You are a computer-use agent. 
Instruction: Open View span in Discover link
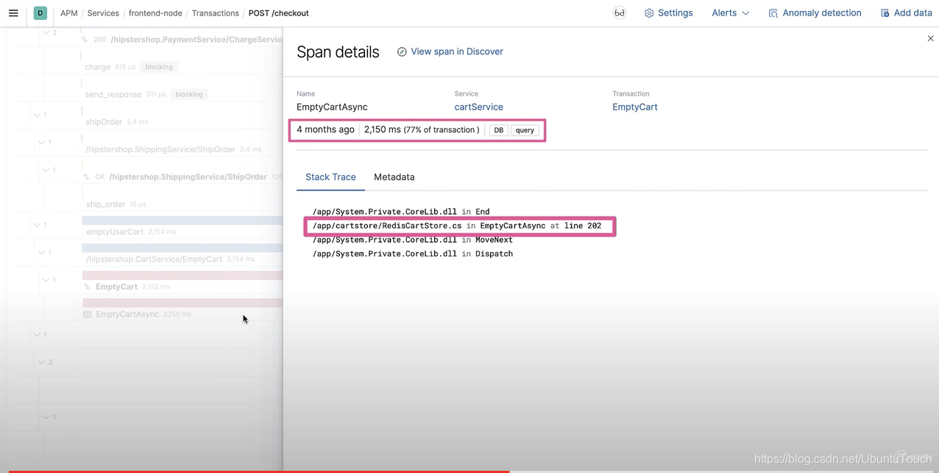(x=457, y=51)
